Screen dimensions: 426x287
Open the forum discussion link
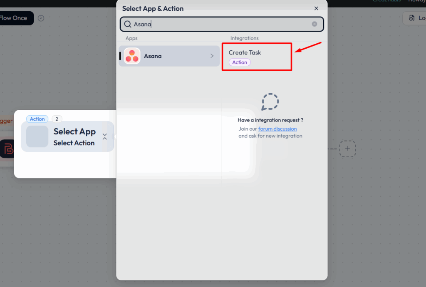coord(277,129)
